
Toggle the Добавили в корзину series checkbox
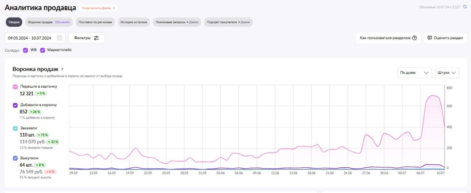pos(15,105)
